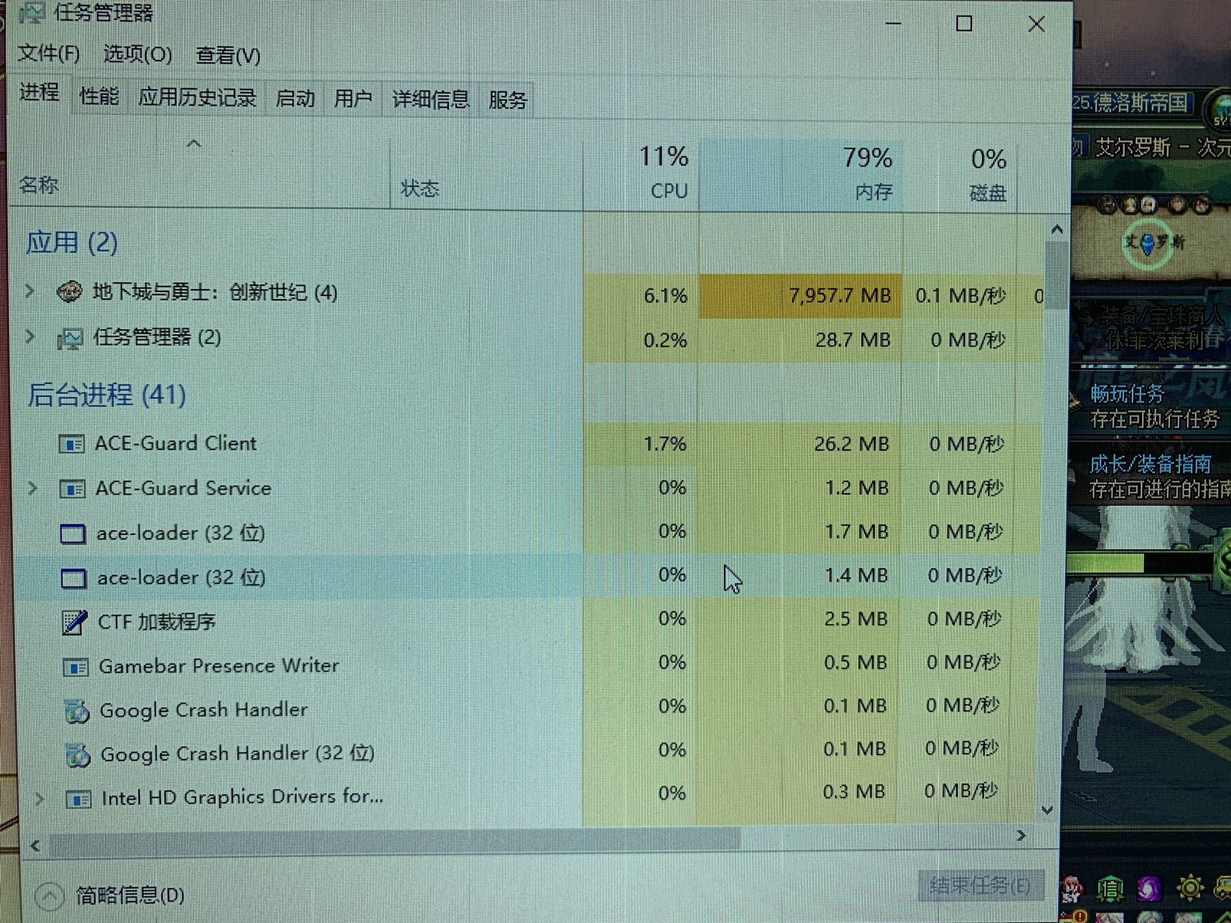Click the highlighted ace-loader (32 位) icon
The height and width of the screenshot is (923, 1231).
74,577
